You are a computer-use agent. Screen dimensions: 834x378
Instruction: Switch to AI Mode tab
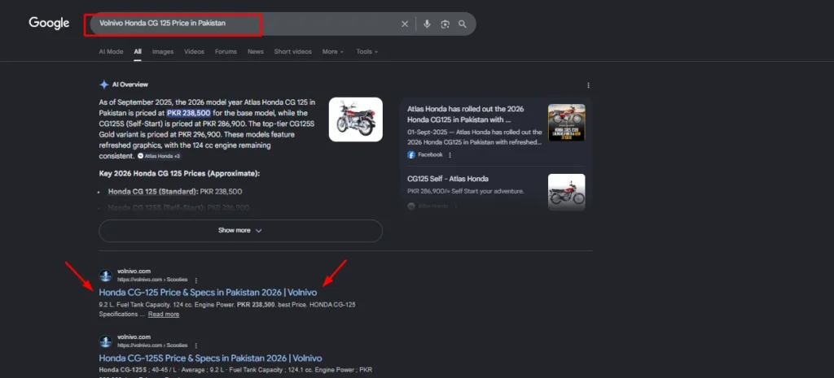tap(111, 51)
